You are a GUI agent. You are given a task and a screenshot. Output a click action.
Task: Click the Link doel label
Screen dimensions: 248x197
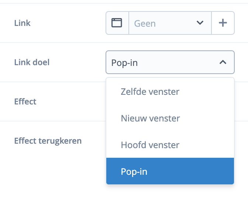[x=32, y=62]
